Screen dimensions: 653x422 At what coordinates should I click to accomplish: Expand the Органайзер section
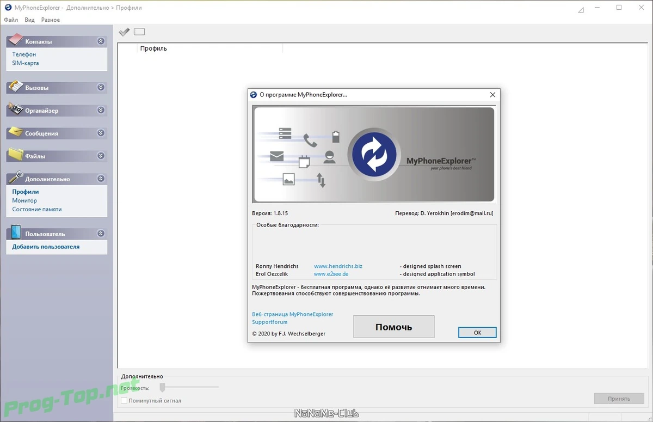(101, 110)
